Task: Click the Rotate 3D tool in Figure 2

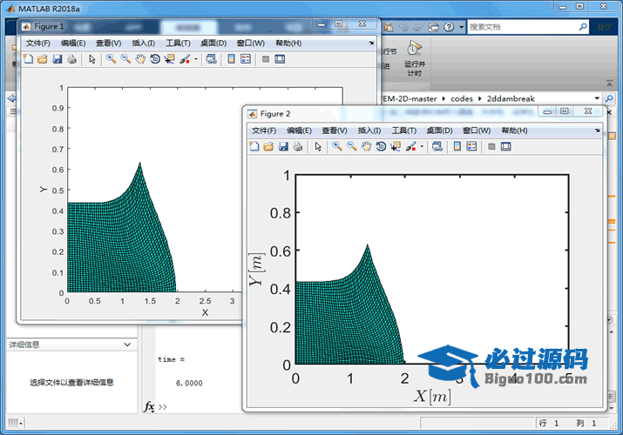Action: pos(381,146)
